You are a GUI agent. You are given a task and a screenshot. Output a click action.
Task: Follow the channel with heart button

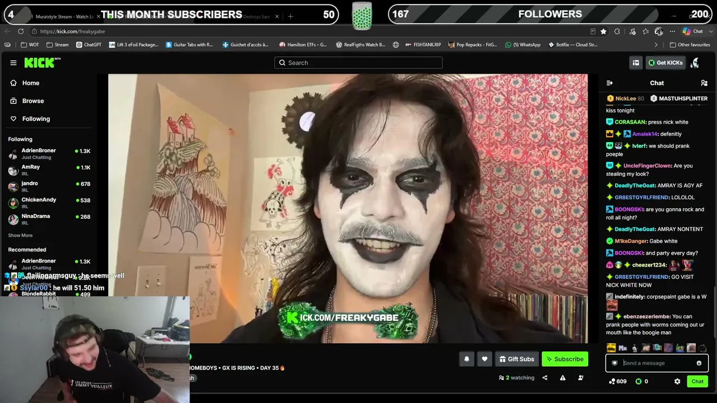pos(485,359)
